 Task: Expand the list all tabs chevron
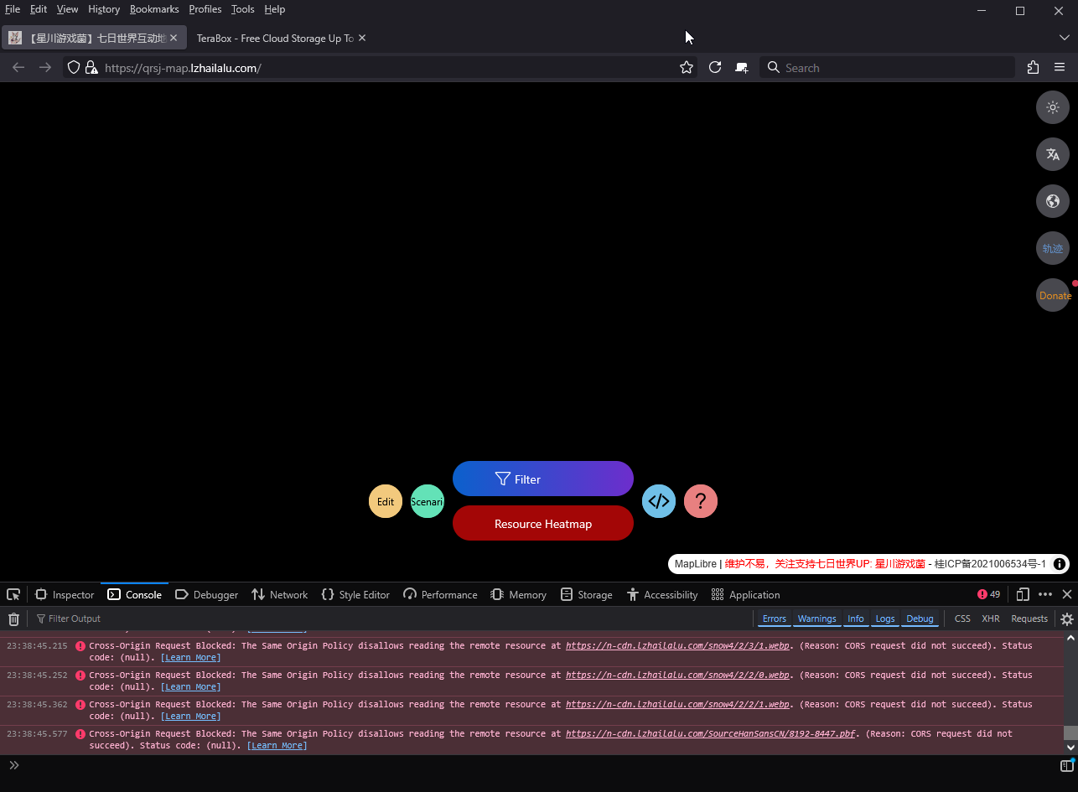point(1065,38)
